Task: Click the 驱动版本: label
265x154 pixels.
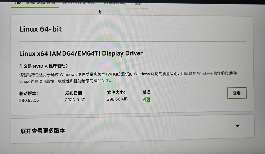Action: [29, 93]
